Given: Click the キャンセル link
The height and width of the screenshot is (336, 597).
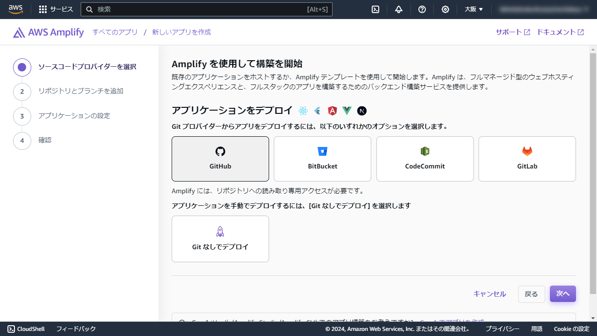Looking at the screenshot, I should 489,294.
